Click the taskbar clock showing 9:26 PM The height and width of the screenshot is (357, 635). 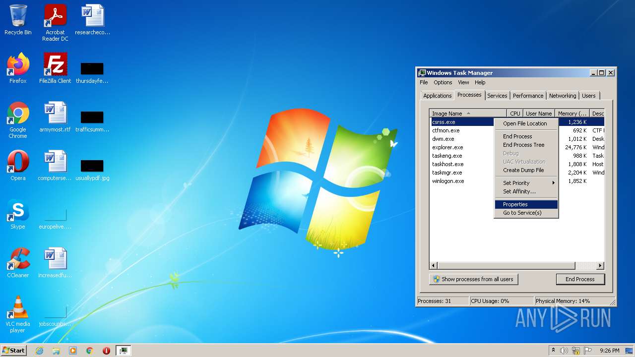(610, 351)
